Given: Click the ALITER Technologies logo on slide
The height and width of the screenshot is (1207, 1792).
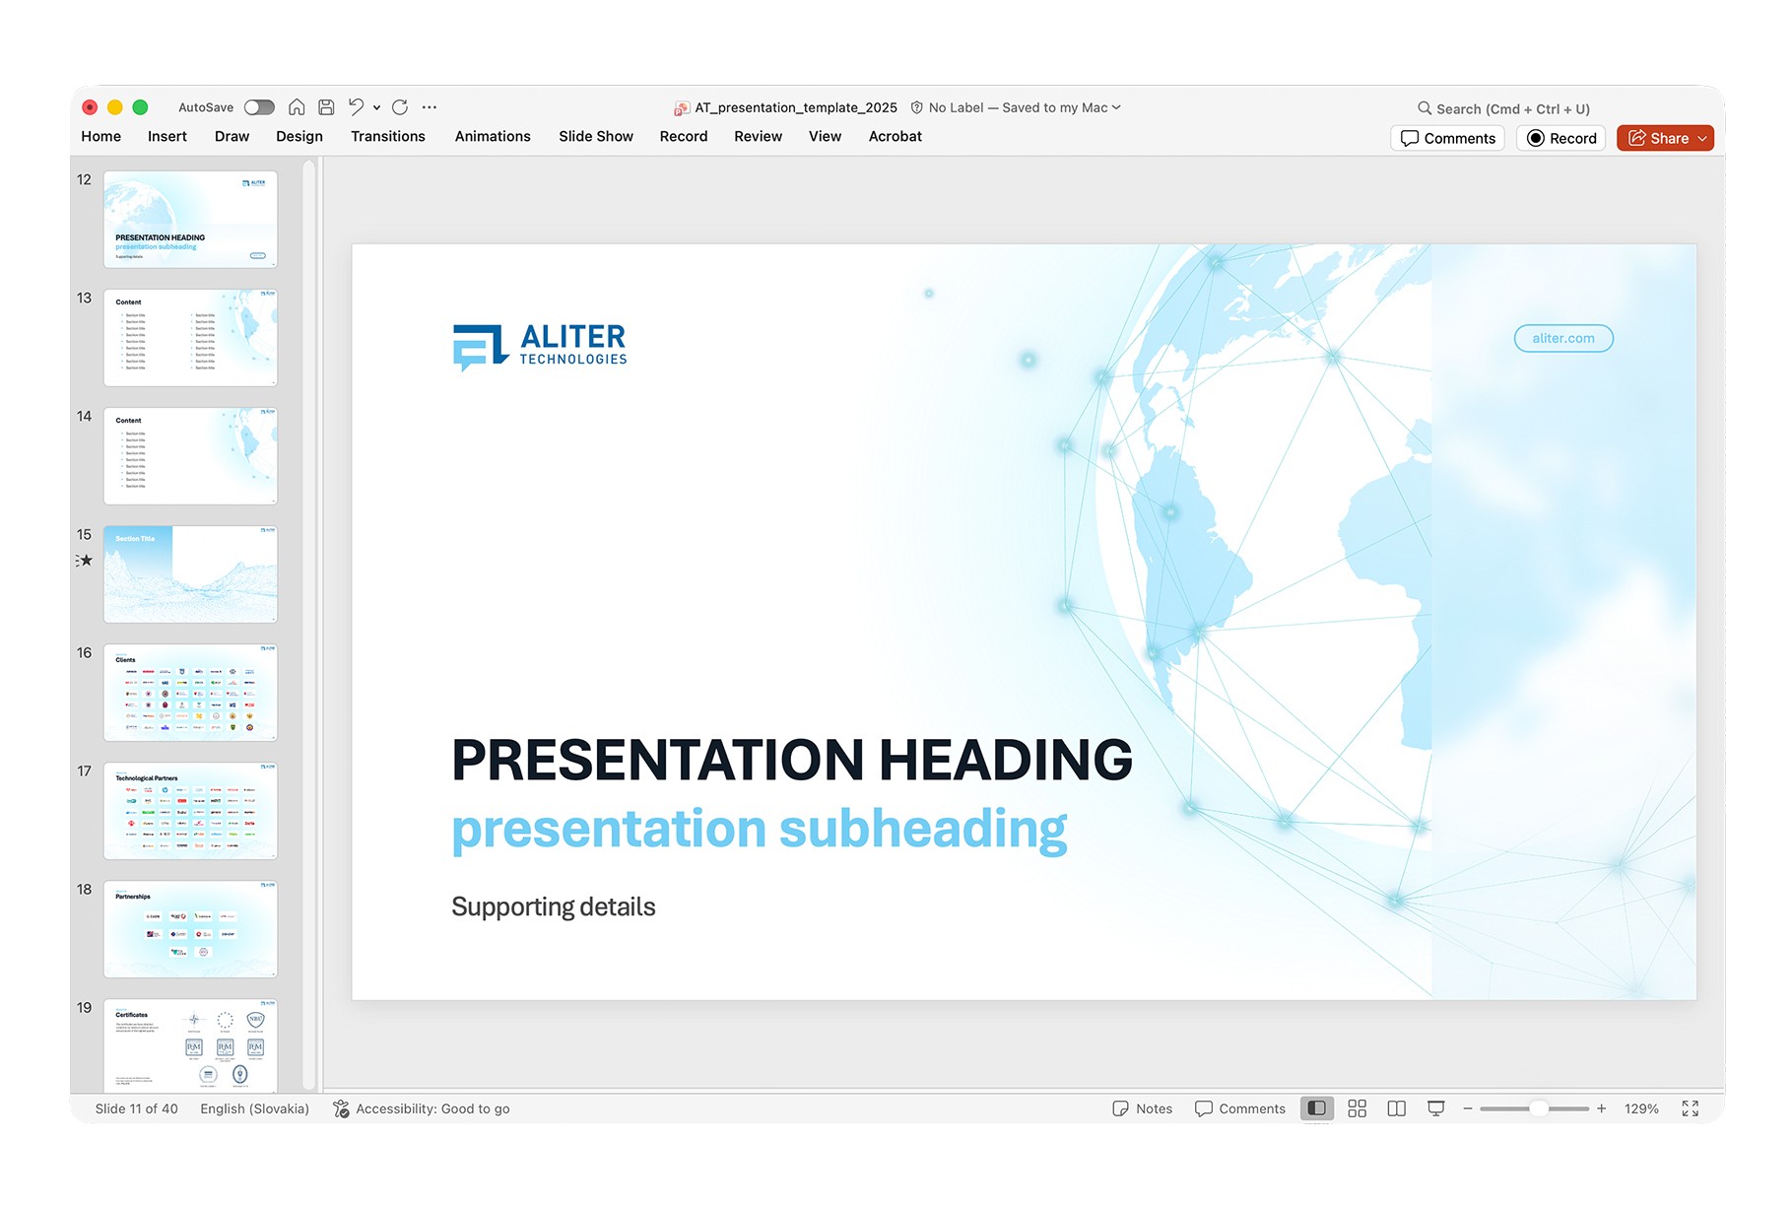Looking at the screenshot, I should point(540,347).
